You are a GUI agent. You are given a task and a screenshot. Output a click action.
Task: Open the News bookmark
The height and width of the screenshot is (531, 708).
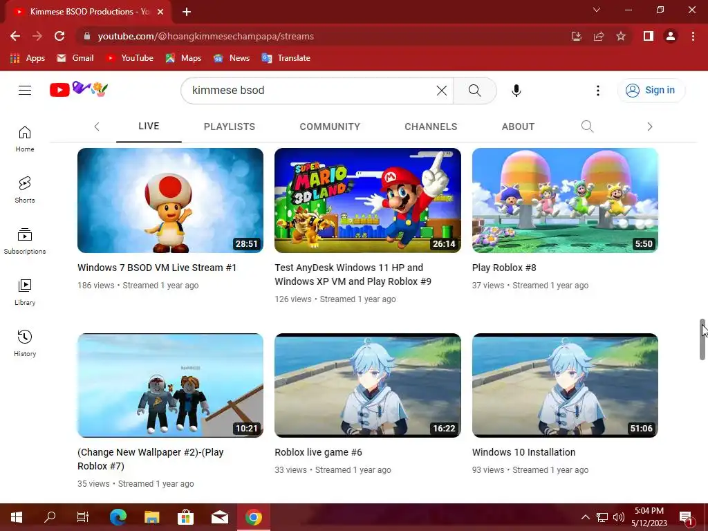(232, 58)
